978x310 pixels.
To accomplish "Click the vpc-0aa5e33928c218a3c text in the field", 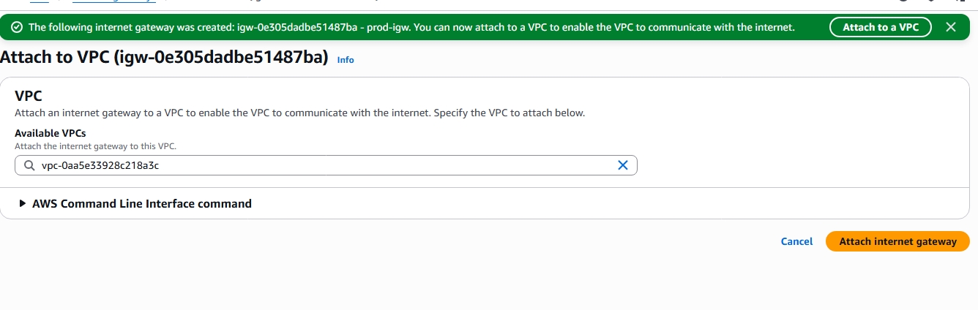I will point(100,165).
